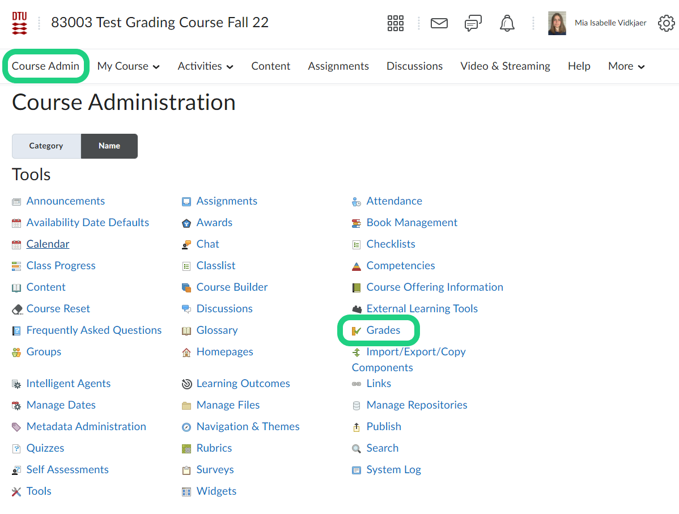The image size is (679, 514).
Task: Go to Video & Streaming in navbar
Action: pos(505,66)
